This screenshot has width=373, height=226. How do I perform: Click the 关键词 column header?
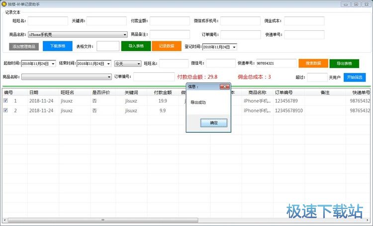(131, 93)
